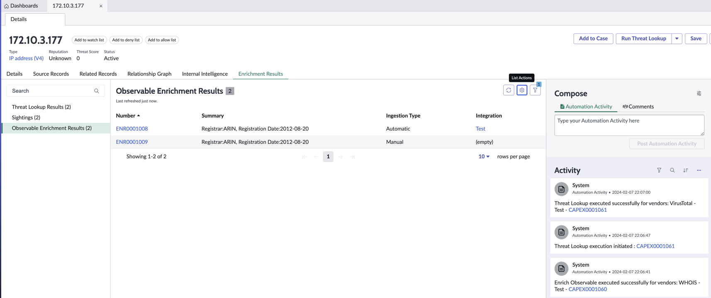Open Activity more options ellipsis

point(699,170)
